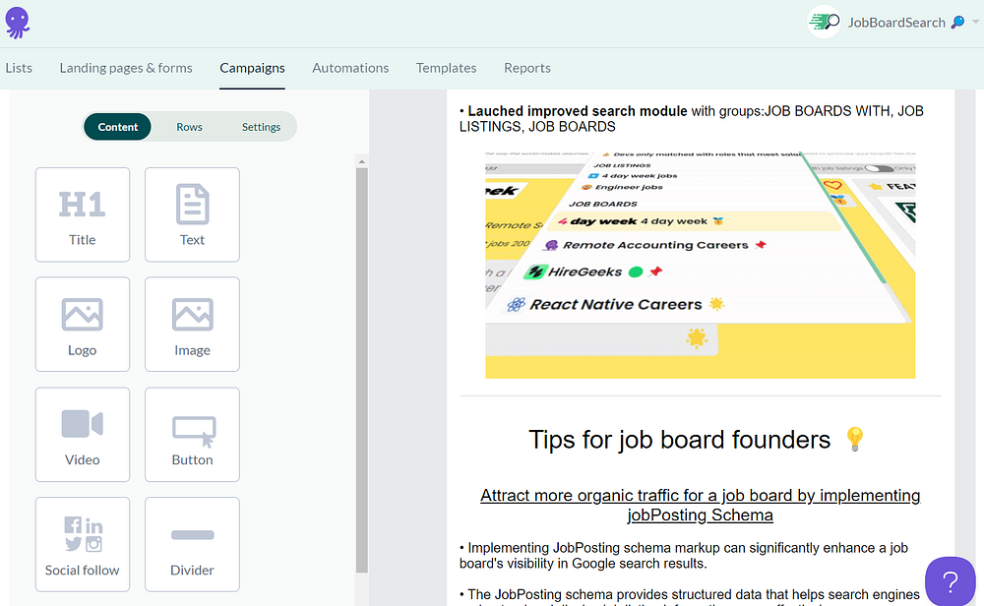The width and height of the screenshot is (984, 606).
Task: Open the Lists section
Action: (x=19, y=68)
